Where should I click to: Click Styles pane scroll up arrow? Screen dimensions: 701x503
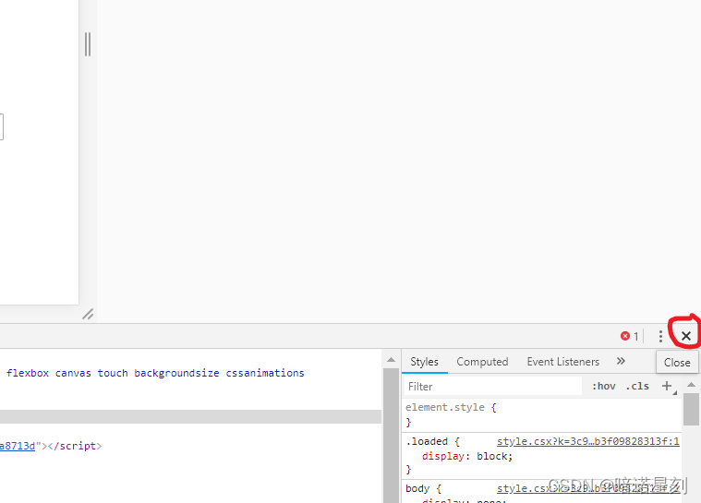point(691,384)
